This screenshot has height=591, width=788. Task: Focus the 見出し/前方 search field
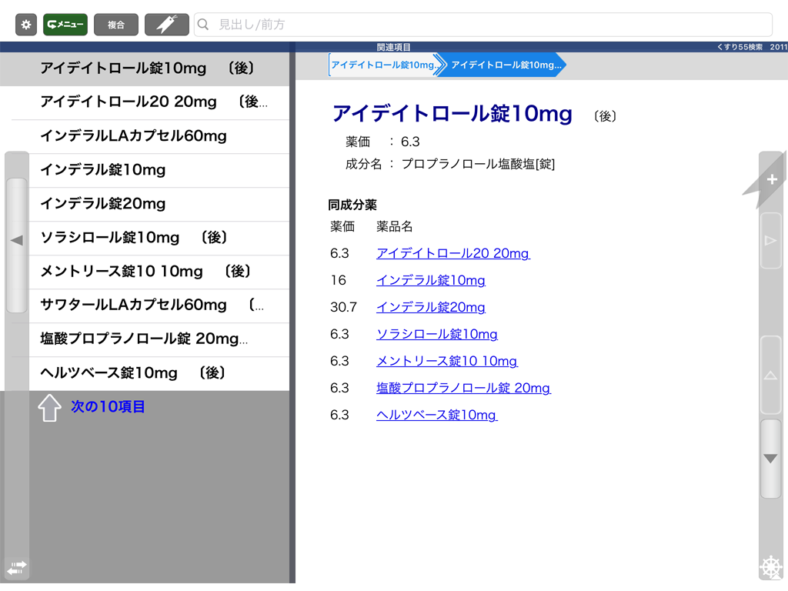(483, 25)
